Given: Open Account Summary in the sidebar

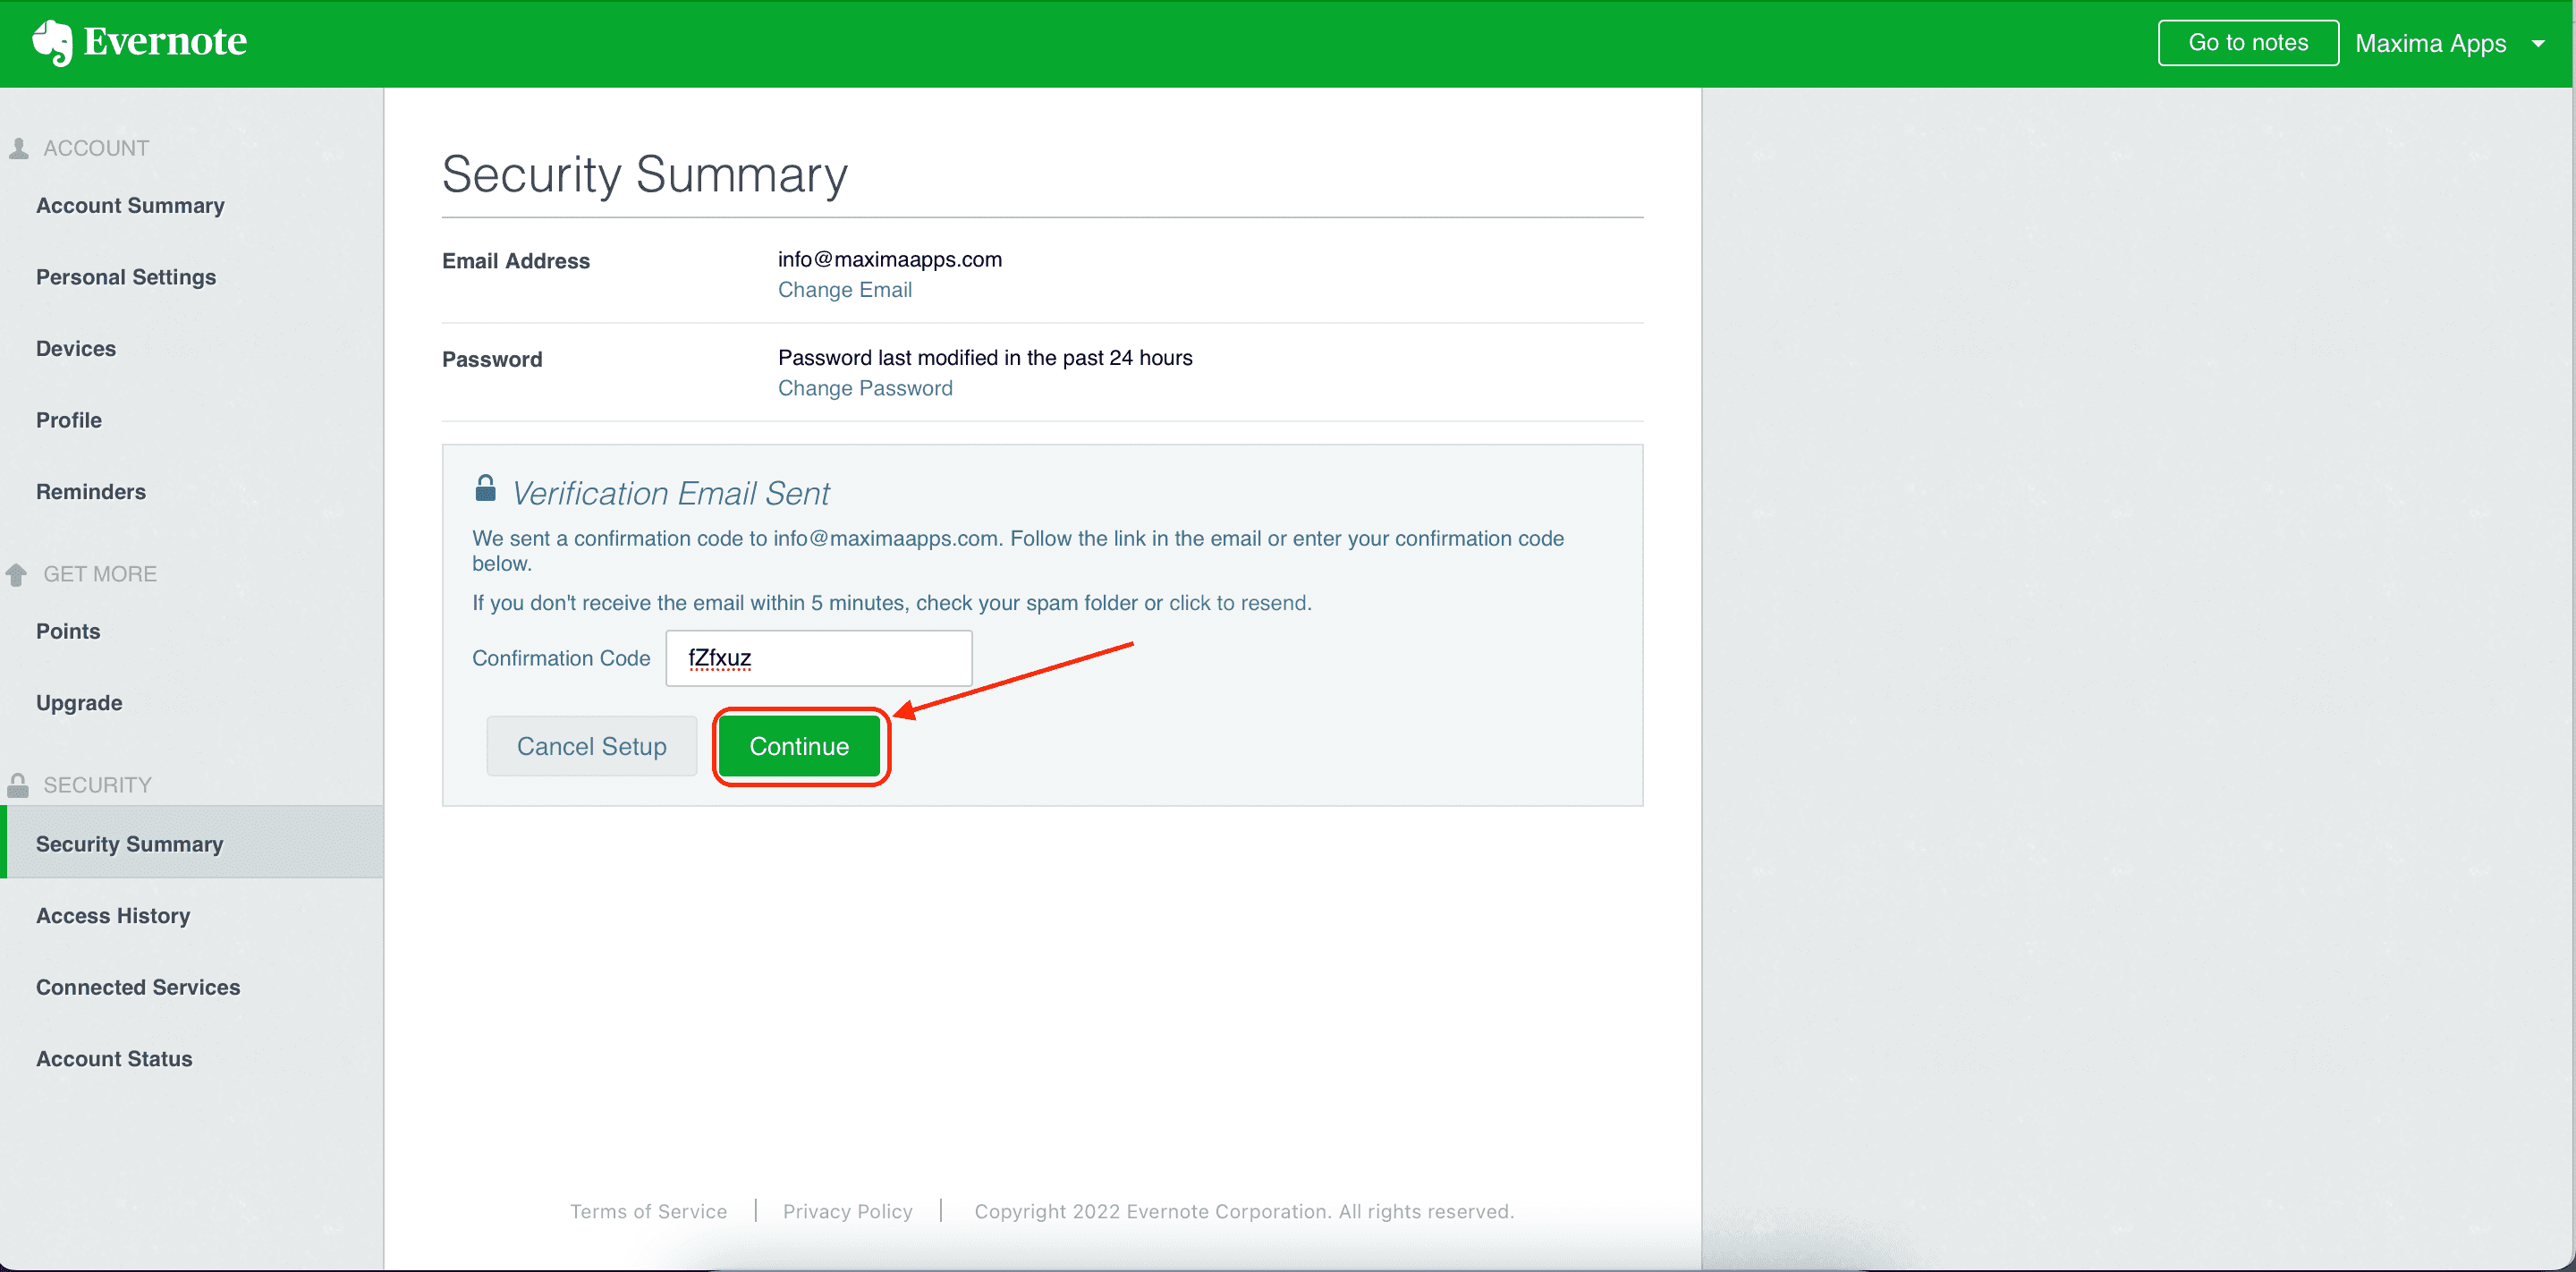Looking at the screenshot, I should (x=130, y=205).
